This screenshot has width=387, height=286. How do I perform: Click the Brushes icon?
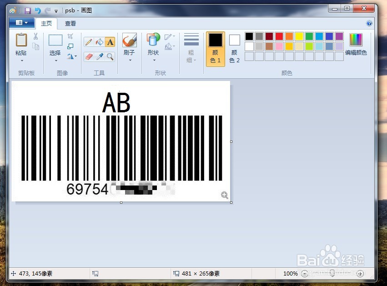click(x=129, y=40)
